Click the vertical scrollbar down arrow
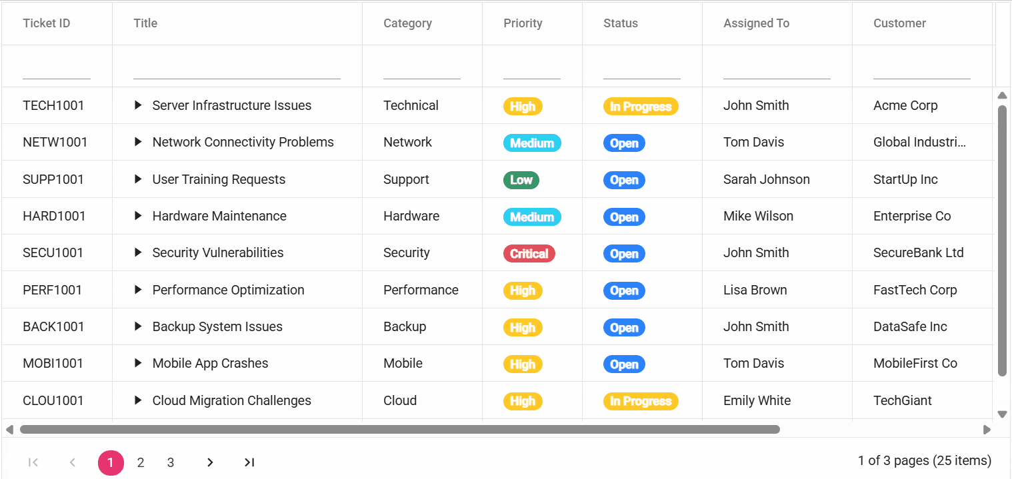 point(1003,414)
